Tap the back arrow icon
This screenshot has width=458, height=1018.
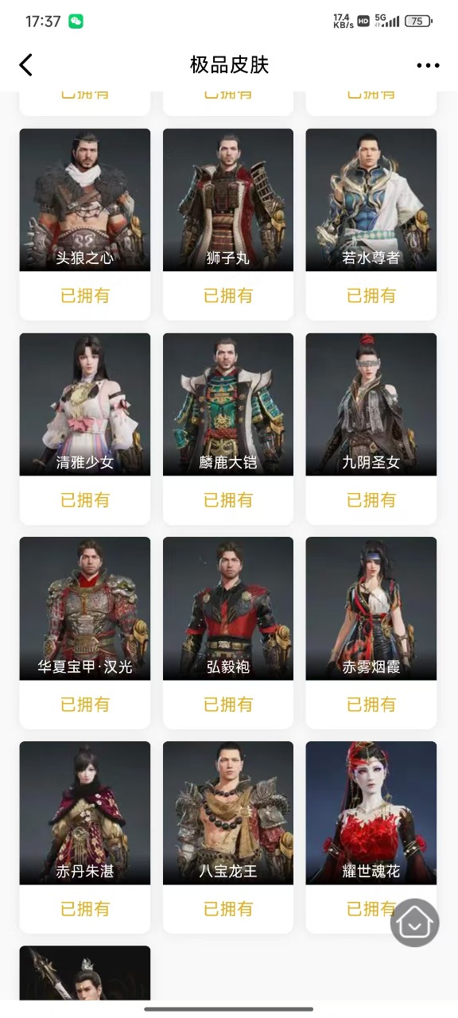26,65
